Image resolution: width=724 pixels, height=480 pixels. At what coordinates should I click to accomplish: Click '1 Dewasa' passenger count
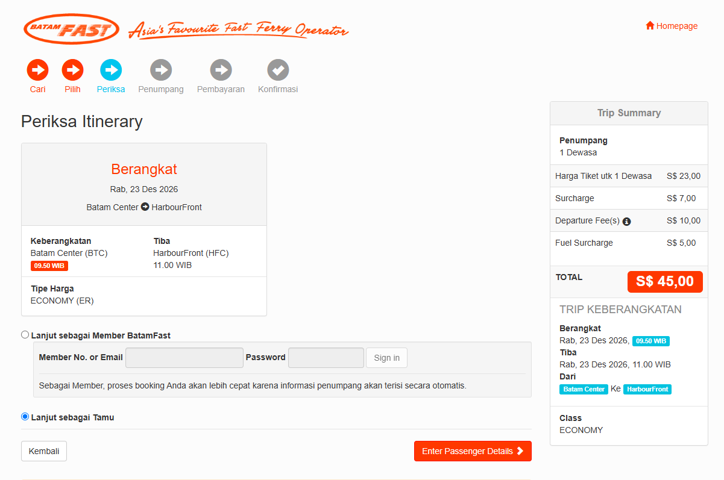pos(578,152)
